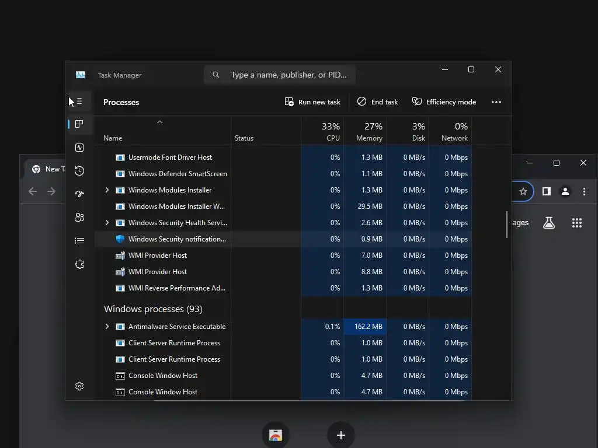Expand Windows Modules Installer process
598x448 pixels.
[107, 190]
